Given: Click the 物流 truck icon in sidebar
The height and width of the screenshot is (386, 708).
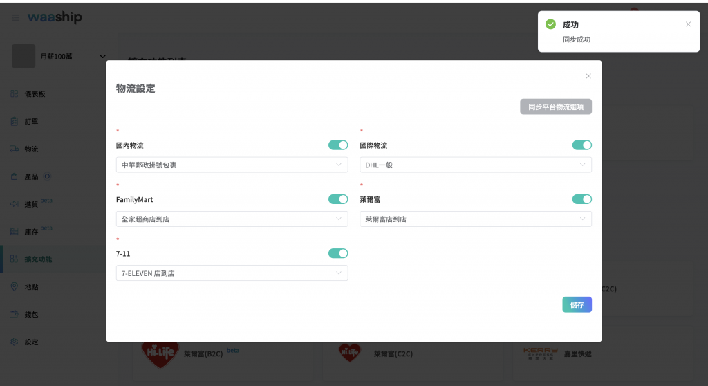Looking at the screenshot, I should 14,149.
